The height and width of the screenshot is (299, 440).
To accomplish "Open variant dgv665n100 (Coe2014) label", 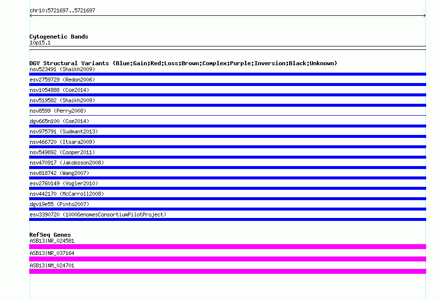I will [x=59, y=121].
